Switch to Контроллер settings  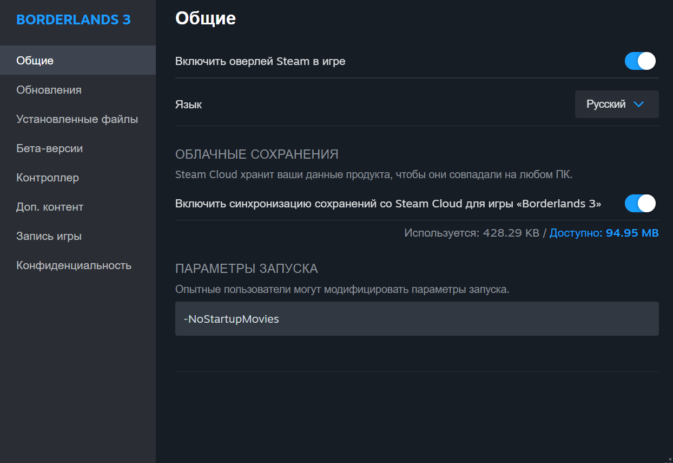[78, 177]
